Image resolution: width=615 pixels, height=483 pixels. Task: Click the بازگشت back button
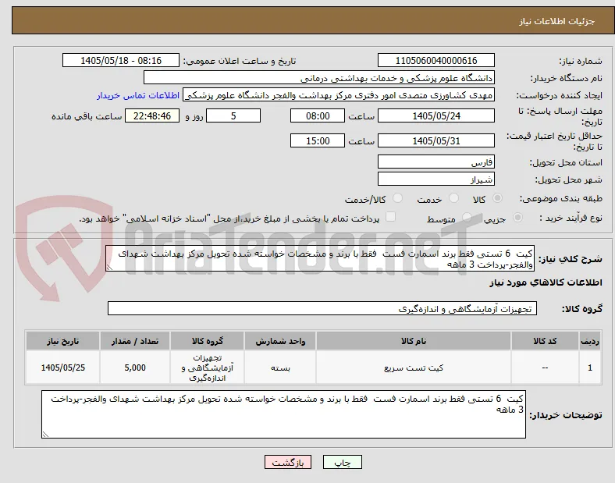tap(288, 462)
